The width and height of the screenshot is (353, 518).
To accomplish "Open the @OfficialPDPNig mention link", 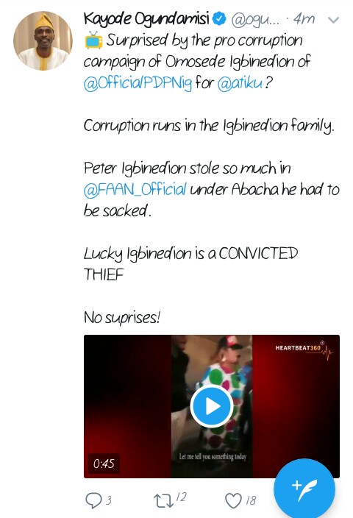I will tap(138, 83).
